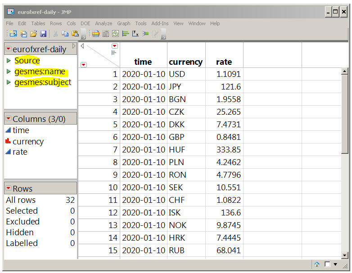Open the Tables menu

click(x=38, y=23)
